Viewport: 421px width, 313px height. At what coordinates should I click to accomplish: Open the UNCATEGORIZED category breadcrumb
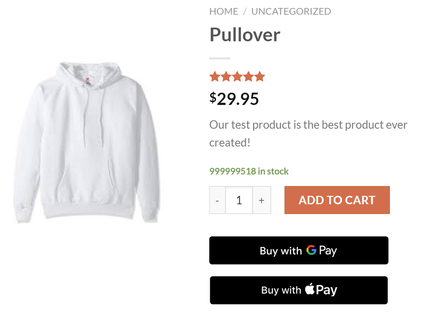(x=291, y=12)
